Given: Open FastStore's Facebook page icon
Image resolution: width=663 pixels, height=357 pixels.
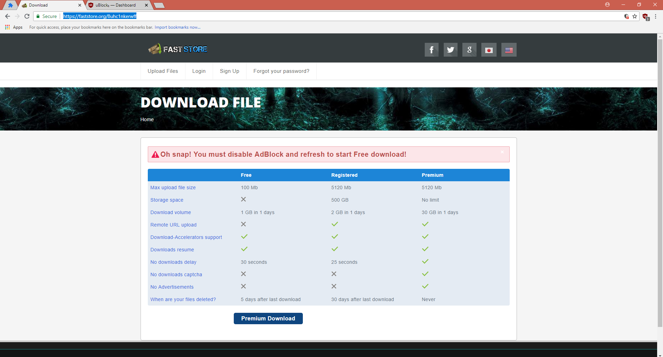Looking at the screenshot, I should tap(431, 50).
